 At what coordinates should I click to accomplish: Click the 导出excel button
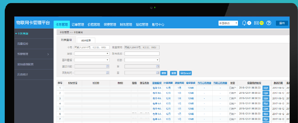tap(185, 73)
